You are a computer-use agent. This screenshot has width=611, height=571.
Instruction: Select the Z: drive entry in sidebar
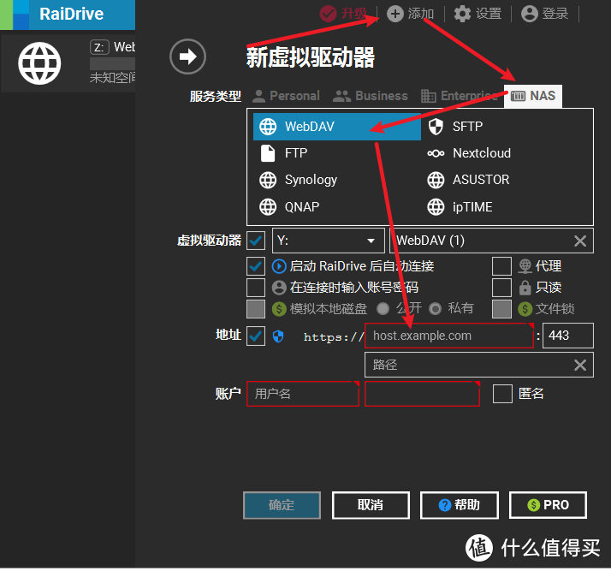68,63
